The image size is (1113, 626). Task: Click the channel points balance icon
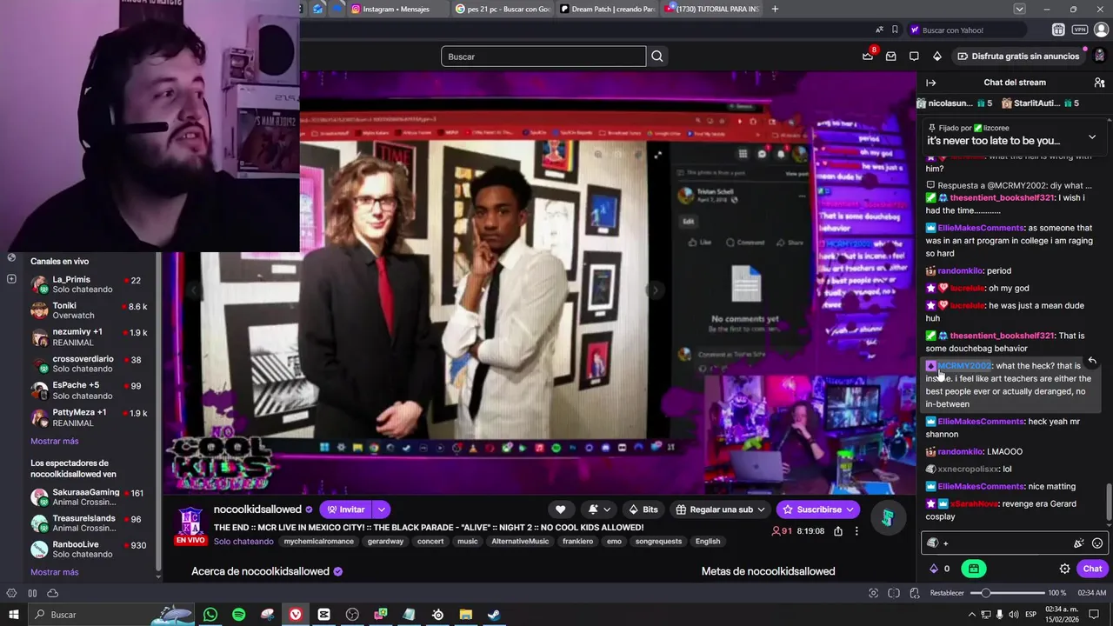935,569
